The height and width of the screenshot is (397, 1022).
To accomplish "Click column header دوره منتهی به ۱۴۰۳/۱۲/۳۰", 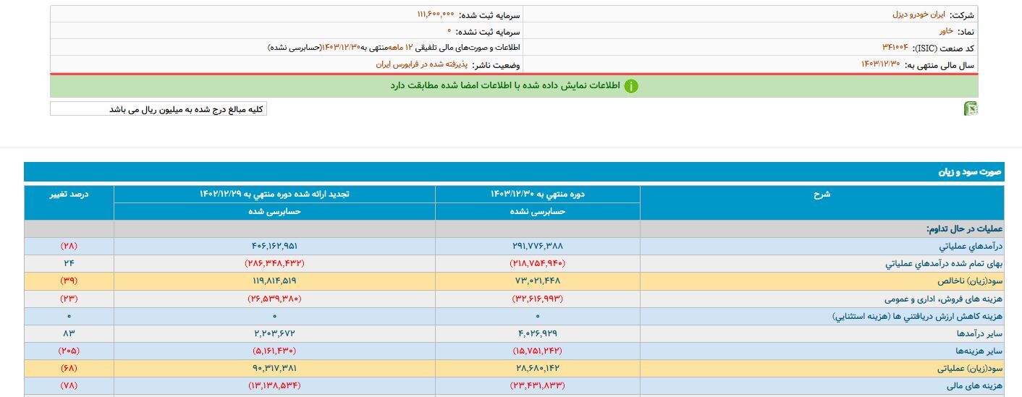I will (538, 194).
